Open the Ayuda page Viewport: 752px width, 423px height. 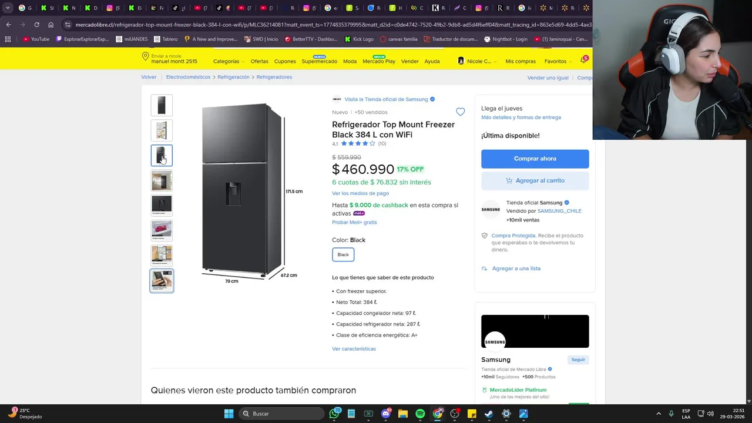(x=432, y=61)
